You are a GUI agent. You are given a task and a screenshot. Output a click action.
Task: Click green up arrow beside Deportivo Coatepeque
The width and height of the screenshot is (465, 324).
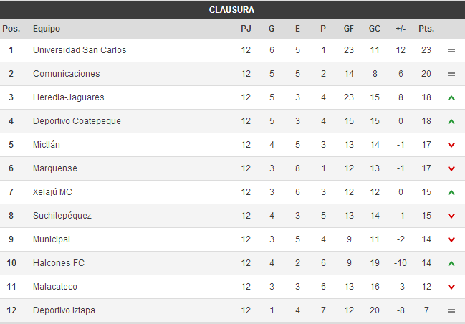click(451, 121)
